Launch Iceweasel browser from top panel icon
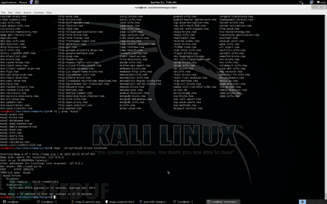 click(x=31, y=2)
